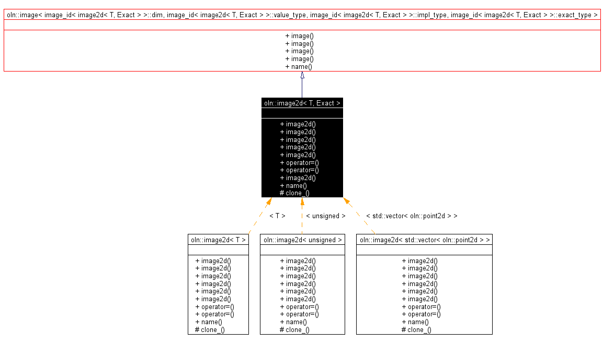Click the inheritance arrowhead below the oln::image node
Image resolution: width=603 pixels, height=343 pixels.
302,75
